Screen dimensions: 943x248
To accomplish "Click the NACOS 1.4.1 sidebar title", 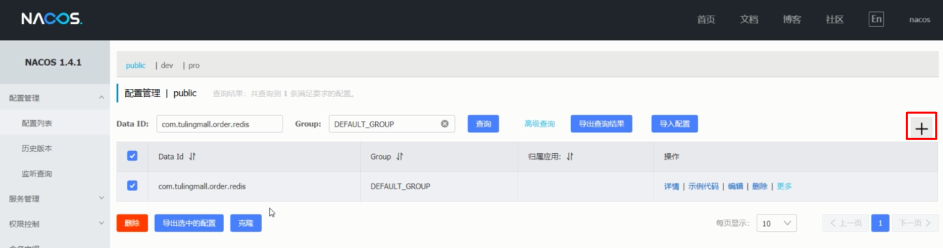I will [53, 63].
